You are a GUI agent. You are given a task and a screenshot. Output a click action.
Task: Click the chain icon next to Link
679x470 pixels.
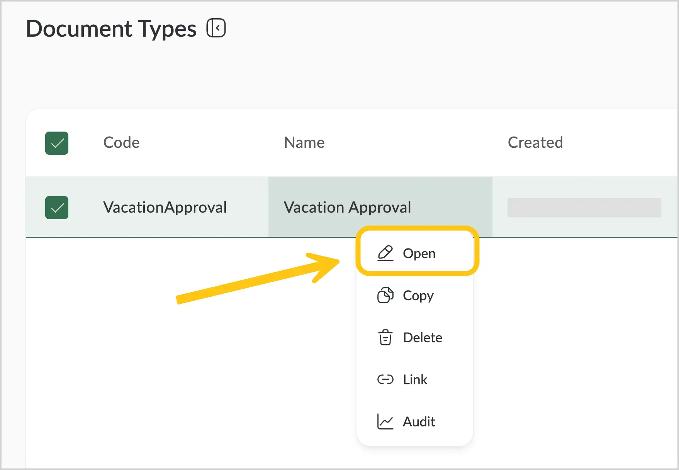pos(385,380)
